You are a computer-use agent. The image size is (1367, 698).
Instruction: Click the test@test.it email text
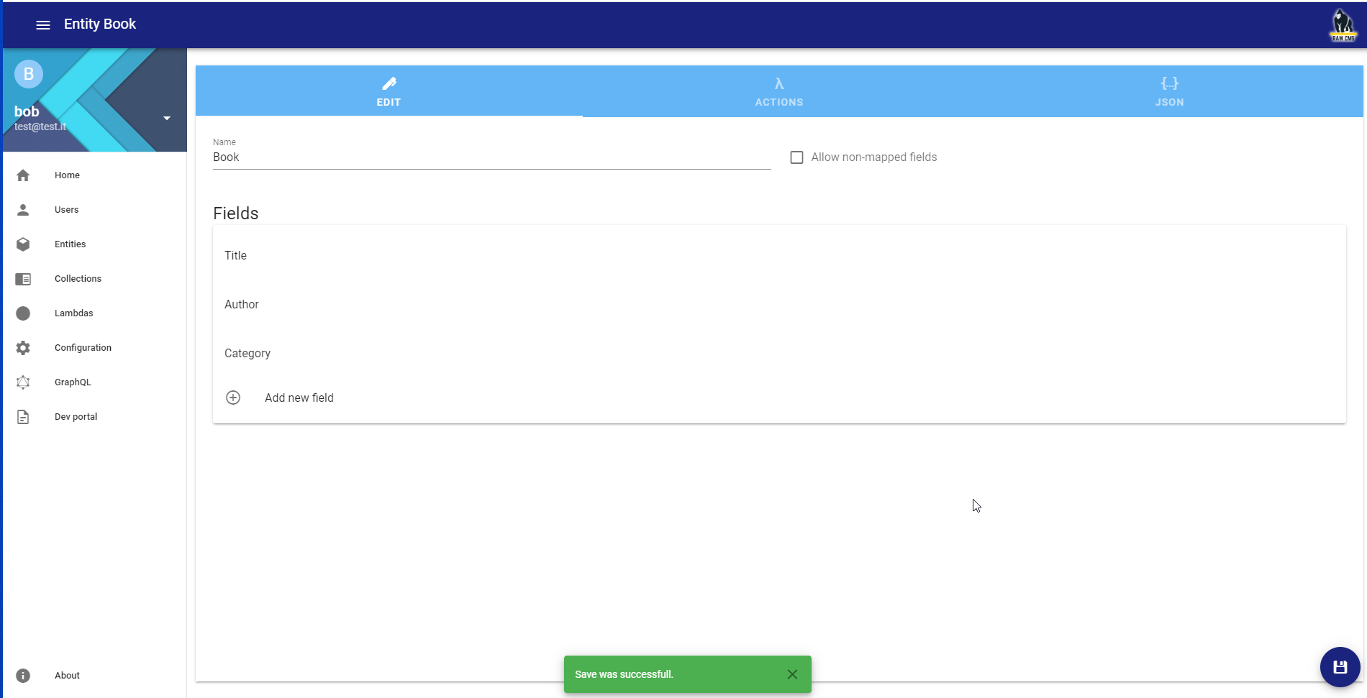tap(40, 127)
